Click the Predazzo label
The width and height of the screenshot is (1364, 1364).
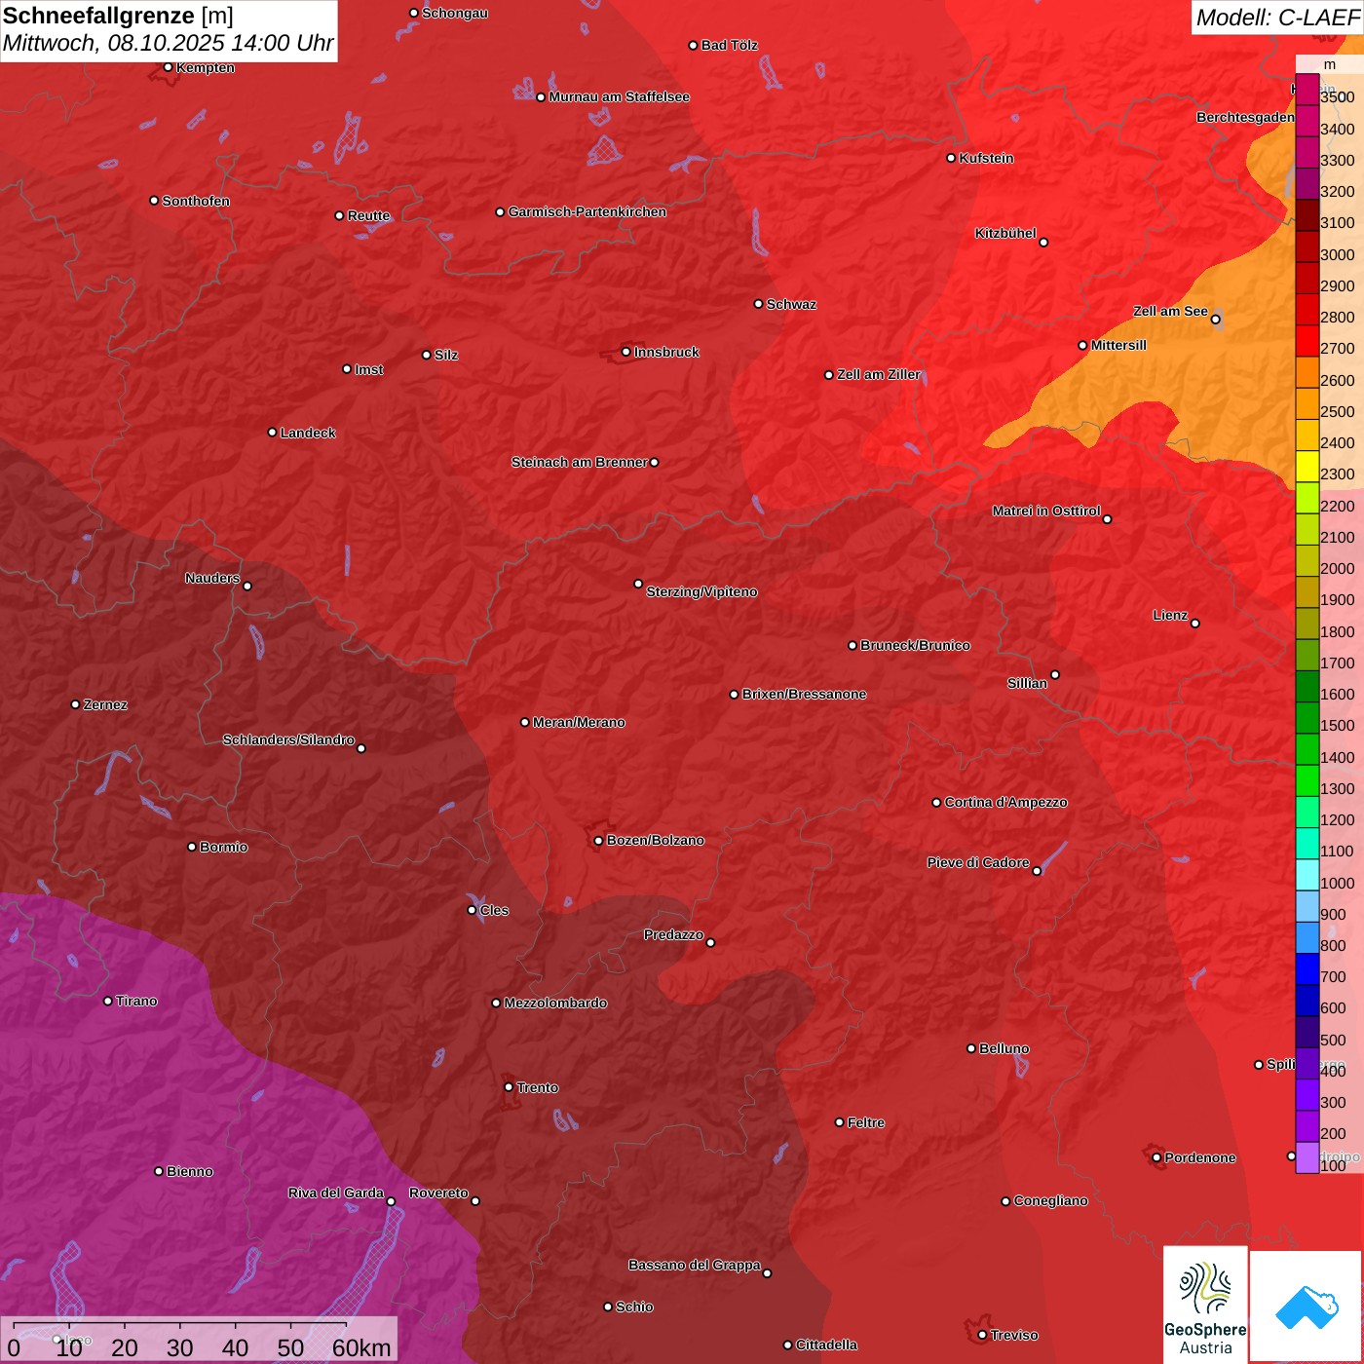tap(673, 935)
